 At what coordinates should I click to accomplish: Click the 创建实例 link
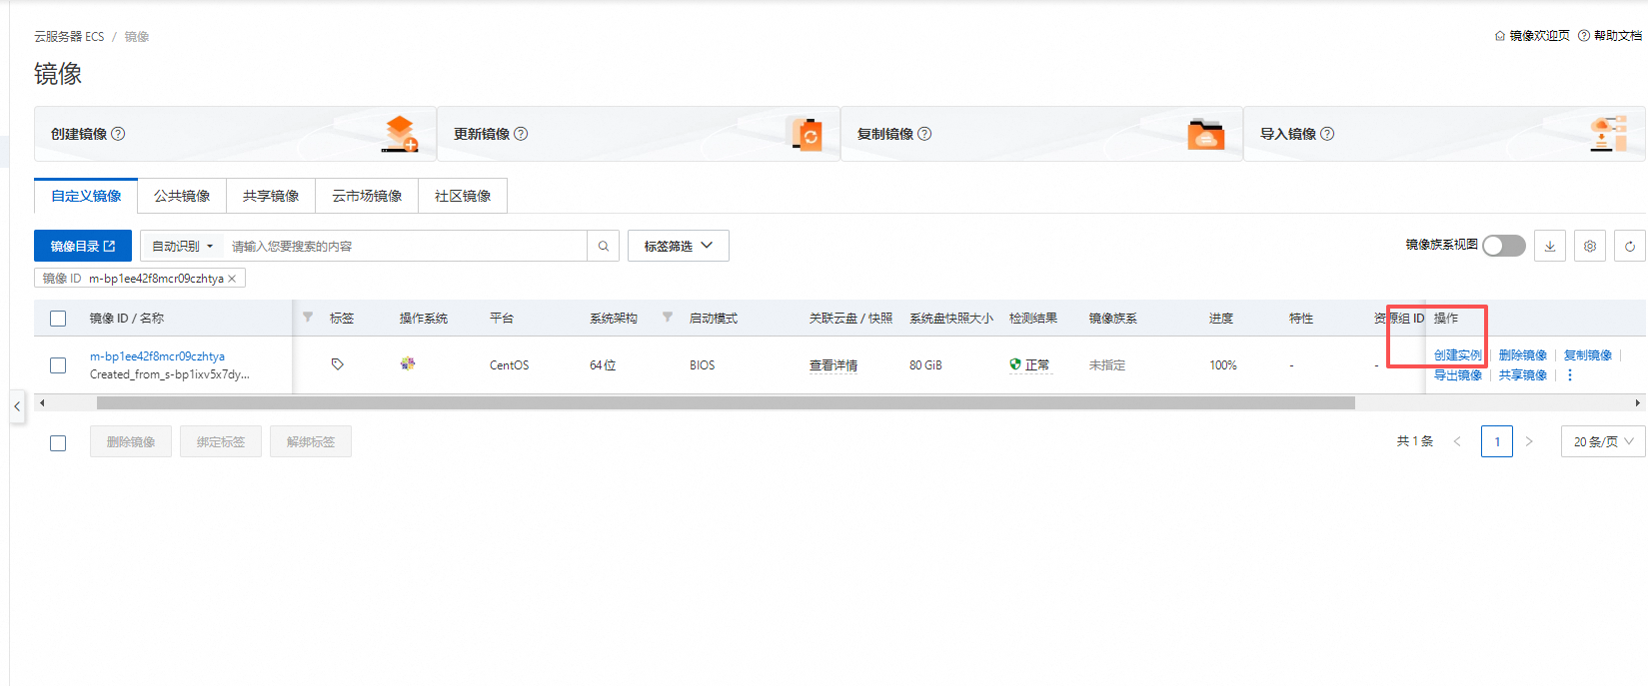click(x=1457, y=355)
